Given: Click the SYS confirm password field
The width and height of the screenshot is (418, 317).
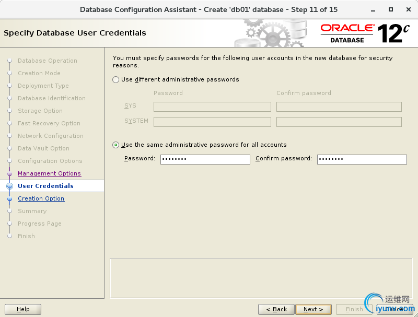Looking at the screenshot, I should point(339,107).
